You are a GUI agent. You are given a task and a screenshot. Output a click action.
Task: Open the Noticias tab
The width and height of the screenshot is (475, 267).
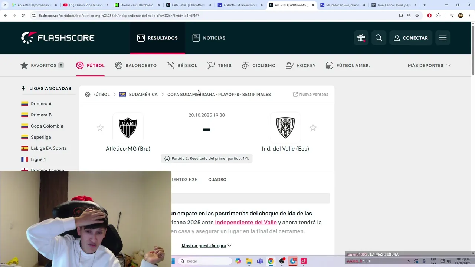click(x=209, y=38)
